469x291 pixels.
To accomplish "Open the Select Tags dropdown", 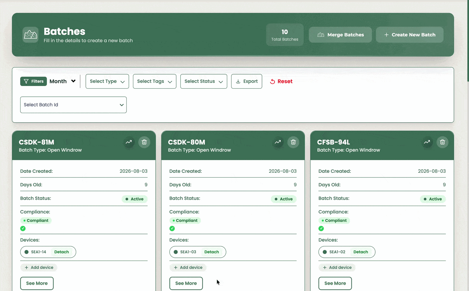I will [x=155, y=81].
